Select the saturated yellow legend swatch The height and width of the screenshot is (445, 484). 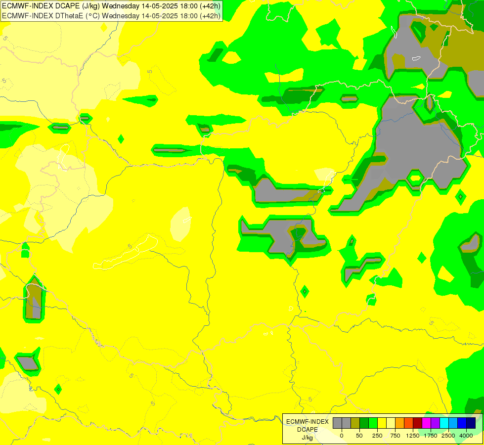(x=382, y=423)
